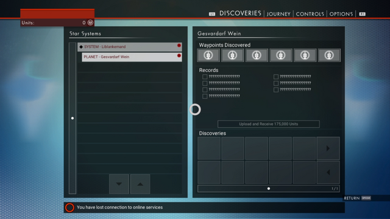The image size is (390, 219).
Task: Click the lost connection to online services message
Action: click(119, 207)
